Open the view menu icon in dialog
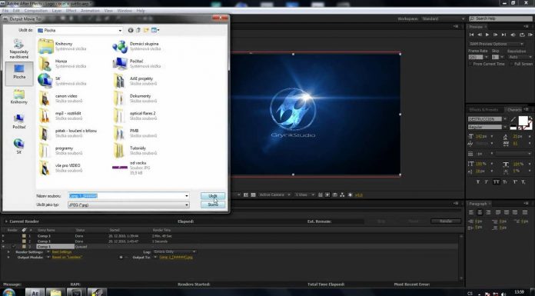The width and height of the screenshot is (535, 296). tap(155, 31)
